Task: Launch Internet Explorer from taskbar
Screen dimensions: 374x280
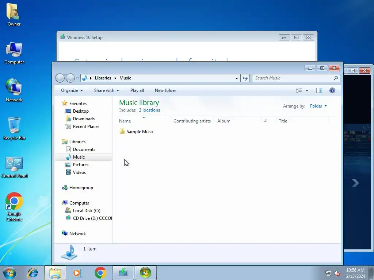Action: [x=33, y=273]
